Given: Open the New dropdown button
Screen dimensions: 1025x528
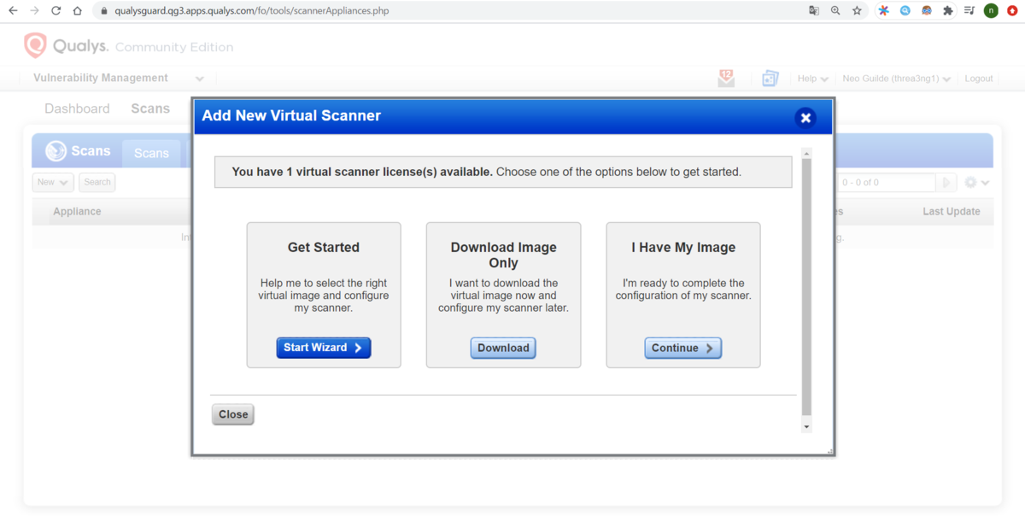Looking at the screenshot, I should (x=53, y=182).
